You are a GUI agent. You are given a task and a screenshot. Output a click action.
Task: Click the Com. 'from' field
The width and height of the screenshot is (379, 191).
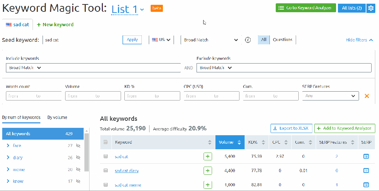(256, 96)
